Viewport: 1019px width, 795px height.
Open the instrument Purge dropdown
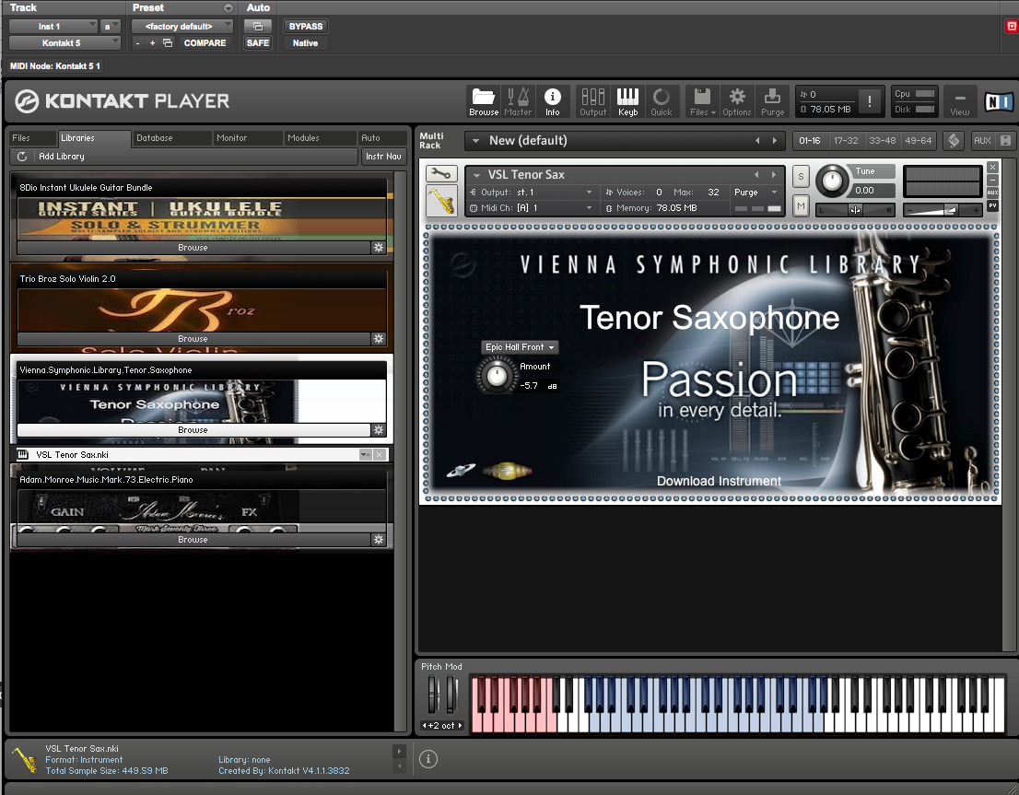(x=755, y=193)
